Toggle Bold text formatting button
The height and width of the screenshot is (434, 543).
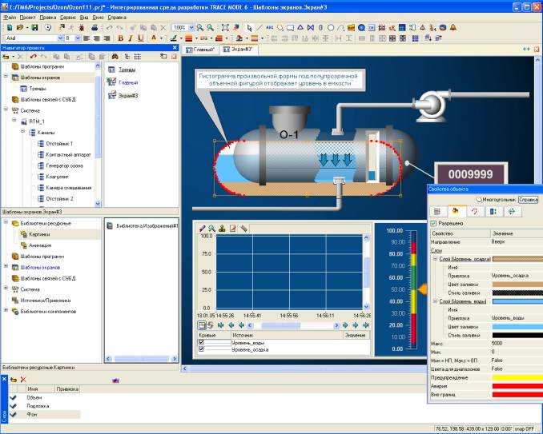[121, 38]
